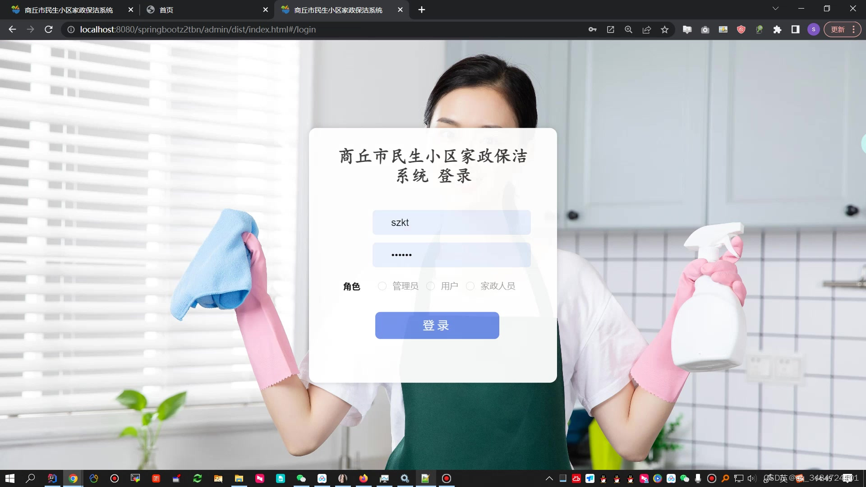Image resolution: width=866 pixels, height=487 pixels.
Task: Reload the page with refresh icon
Action: click(49, 29)
